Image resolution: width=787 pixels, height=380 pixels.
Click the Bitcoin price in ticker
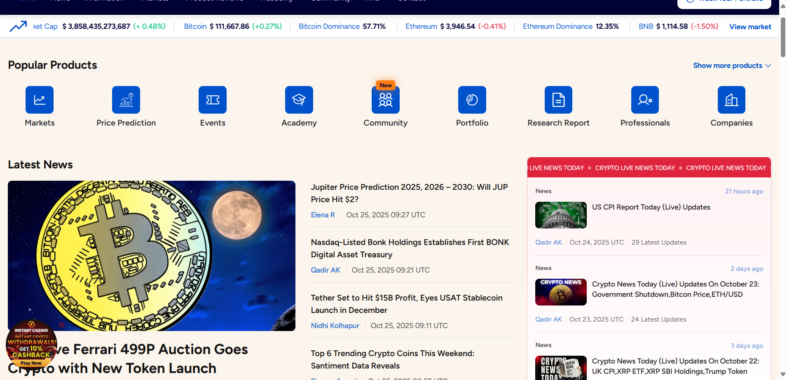230,26
